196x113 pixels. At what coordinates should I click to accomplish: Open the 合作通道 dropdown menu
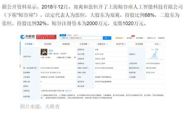[140, 38]
